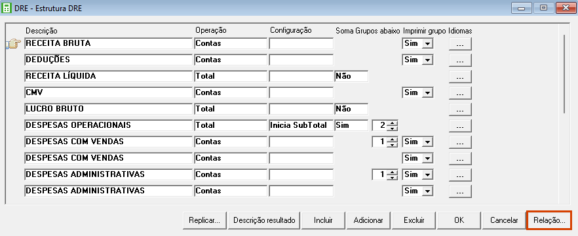Open Idiomas ellipsis button for DEDUÇÕES
The image size is (578, 236).
coord(460,60)
